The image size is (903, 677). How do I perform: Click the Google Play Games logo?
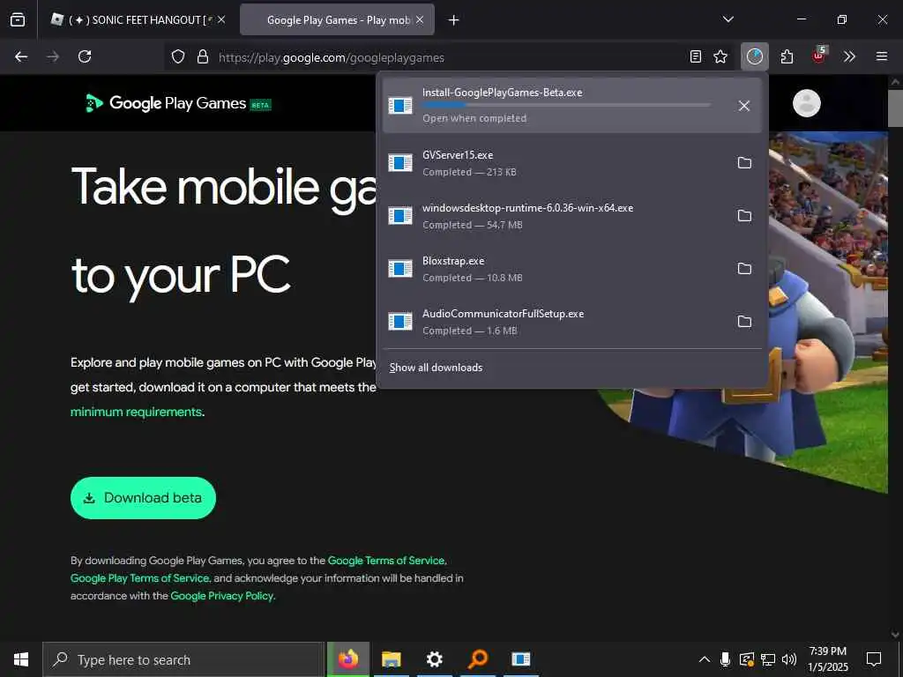178,104
